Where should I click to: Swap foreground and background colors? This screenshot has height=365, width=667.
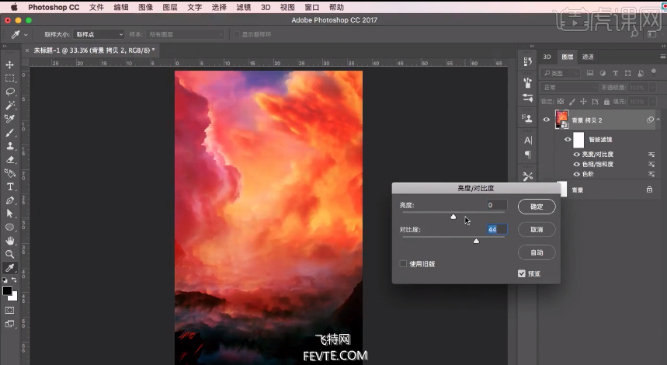(x=14, y=280)
